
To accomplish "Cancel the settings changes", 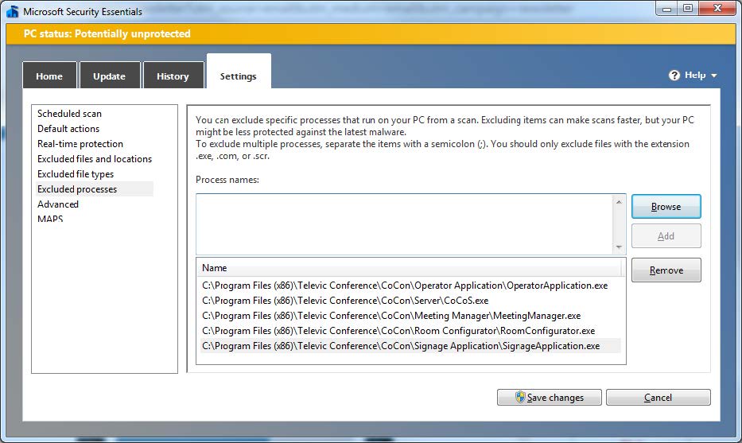I will pyautogui.click(x=658, y=398).
